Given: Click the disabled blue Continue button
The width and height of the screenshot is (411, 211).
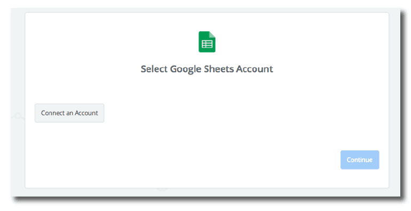Looking at the screenshot, I should (x=360, y=160).
